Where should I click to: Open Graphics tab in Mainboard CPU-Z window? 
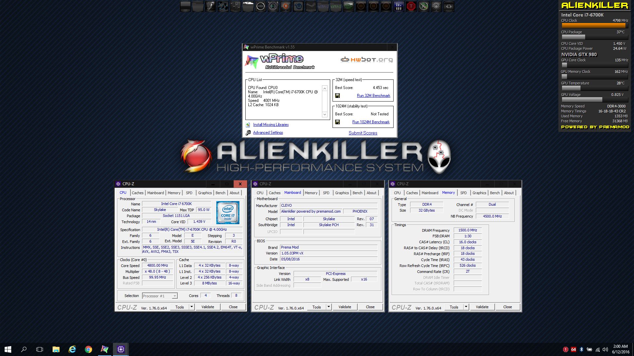342,193
